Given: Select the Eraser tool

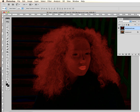Looking at the screenshot, I should (8, 49).
